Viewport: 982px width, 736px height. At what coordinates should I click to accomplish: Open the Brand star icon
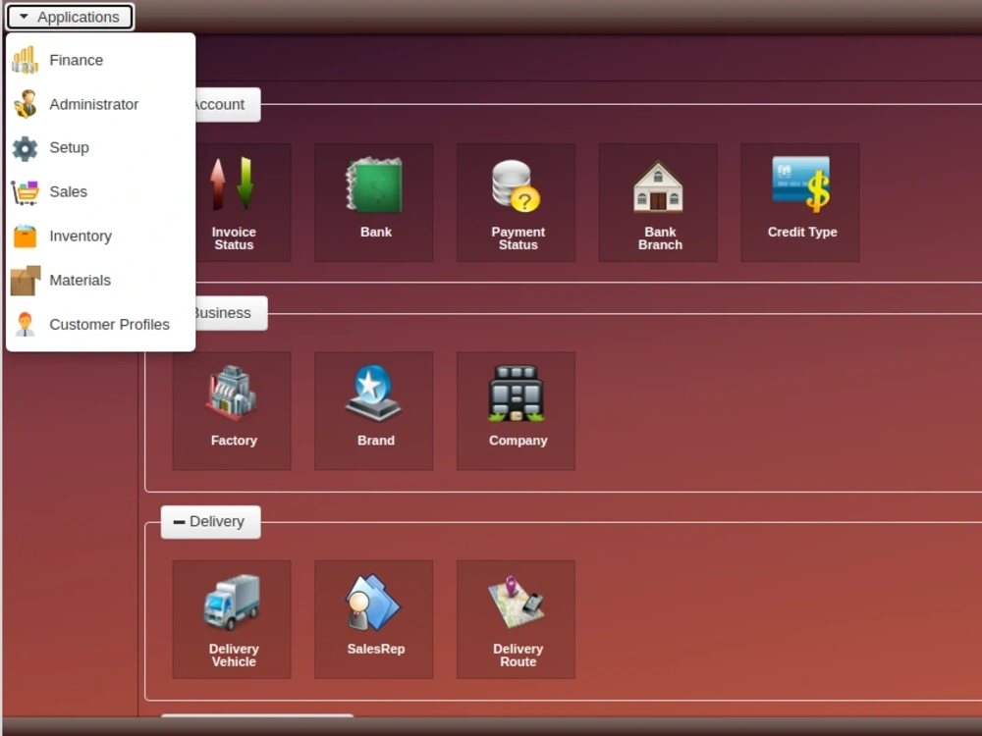tap(374, 394)
